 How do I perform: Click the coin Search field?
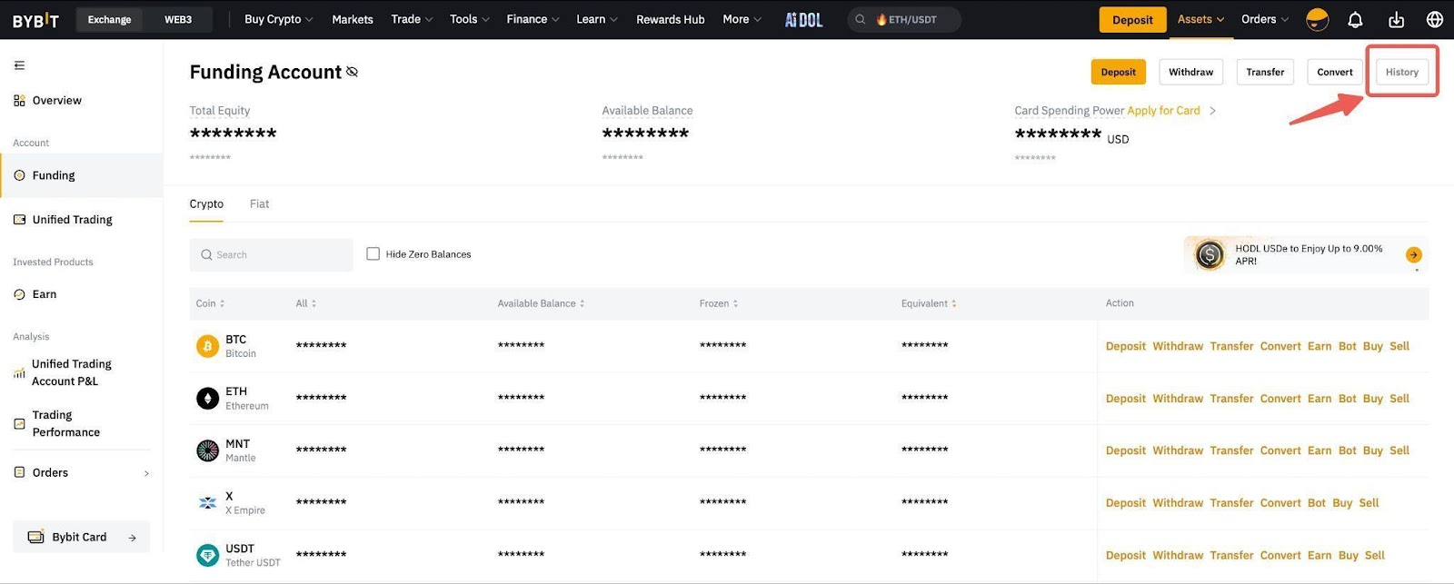click(271, 255)
